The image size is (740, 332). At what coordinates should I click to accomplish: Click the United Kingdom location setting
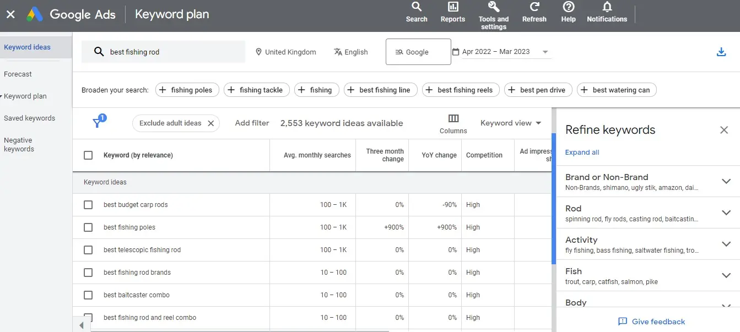coord(286,52)
